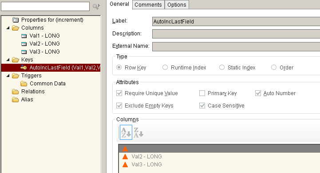Toggle Auto Number checkbox
This screenshot has width=320, height=173.
[x=258, y=93]
